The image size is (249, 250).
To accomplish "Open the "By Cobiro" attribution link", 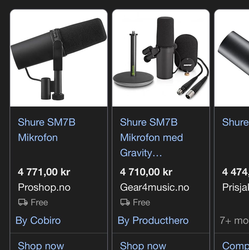I will (x=38, y=220).
